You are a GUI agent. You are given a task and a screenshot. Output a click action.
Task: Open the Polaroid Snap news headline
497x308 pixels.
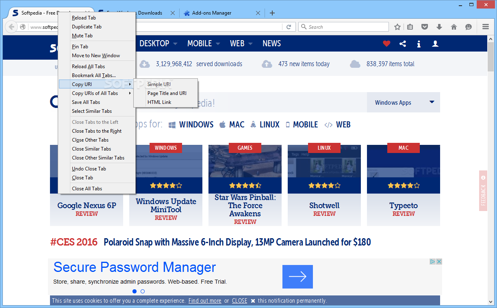(x=237, y=242)
